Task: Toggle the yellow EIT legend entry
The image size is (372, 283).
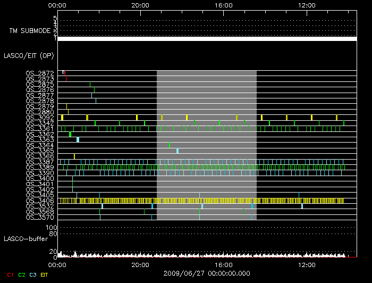Action: click(44, 274)
